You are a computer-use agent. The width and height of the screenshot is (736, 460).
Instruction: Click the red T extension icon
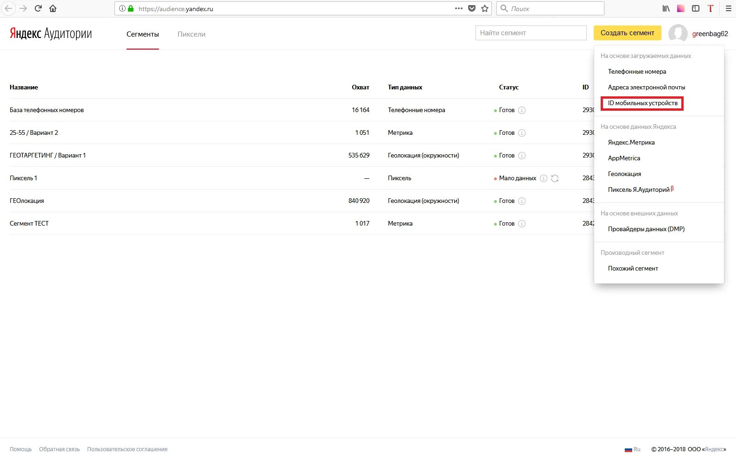click(711, 8)
